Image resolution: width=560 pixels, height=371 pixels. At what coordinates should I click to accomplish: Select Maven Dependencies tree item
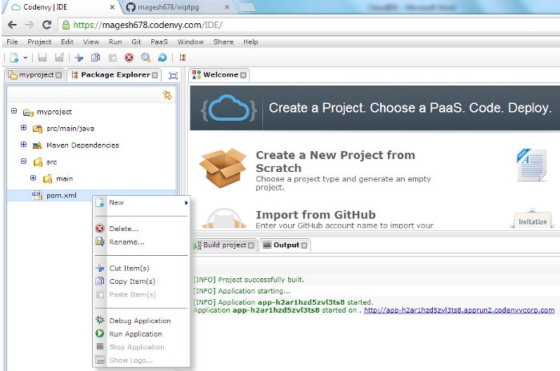click(82, 145)
